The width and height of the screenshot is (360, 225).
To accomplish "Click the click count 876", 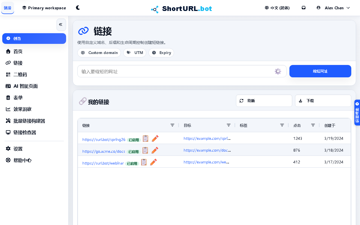I will (x=297, y=150).
